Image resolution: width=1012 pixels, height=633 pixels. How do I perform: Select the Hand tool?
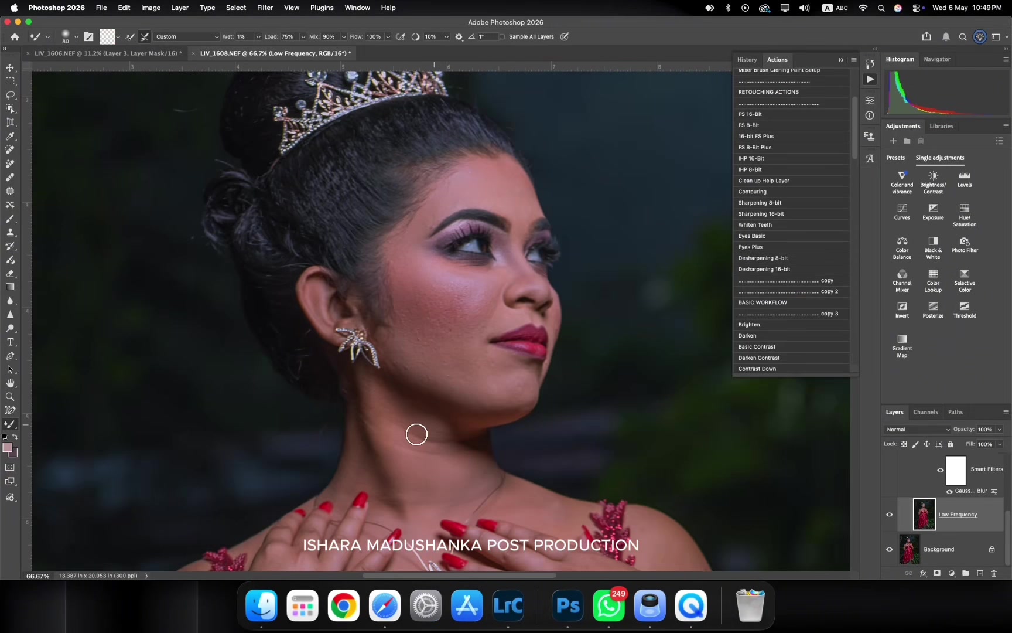tap(10, 383)
